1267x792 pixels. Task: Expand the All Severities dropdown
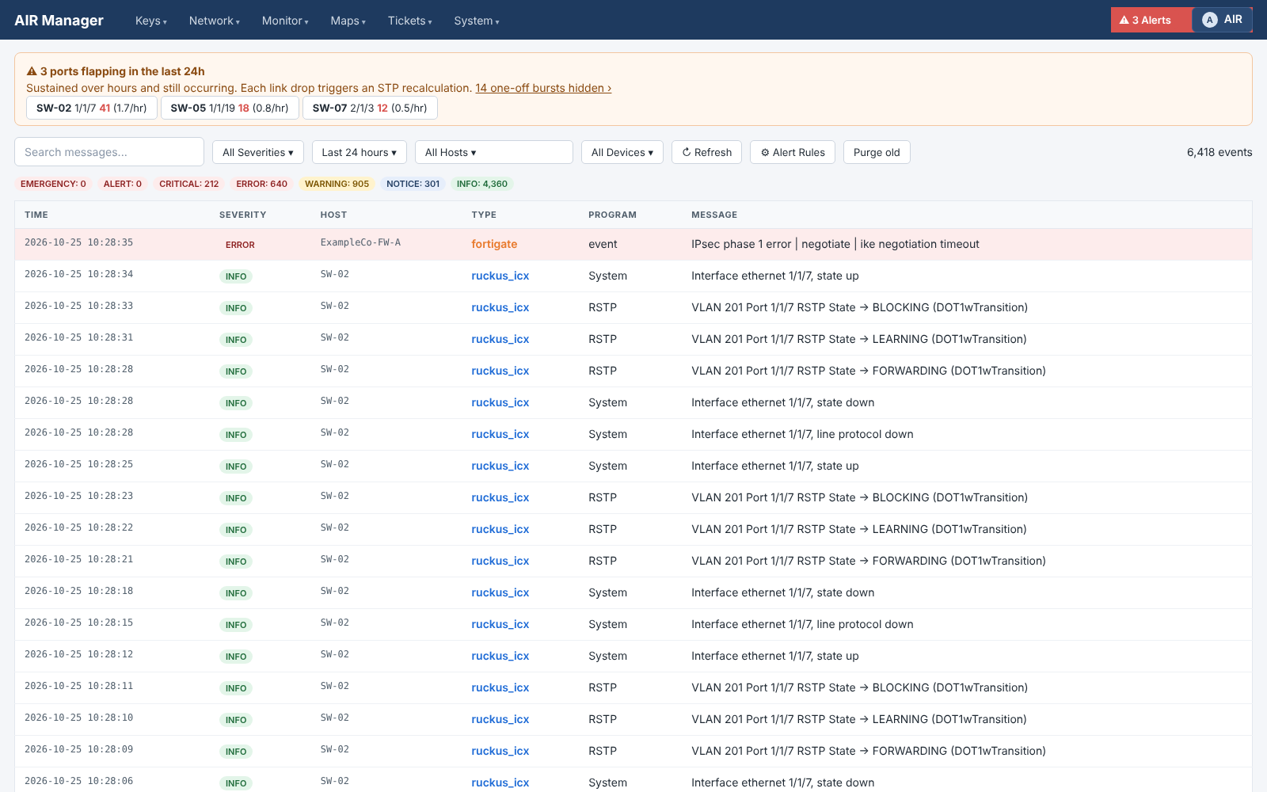coord(258,152)
